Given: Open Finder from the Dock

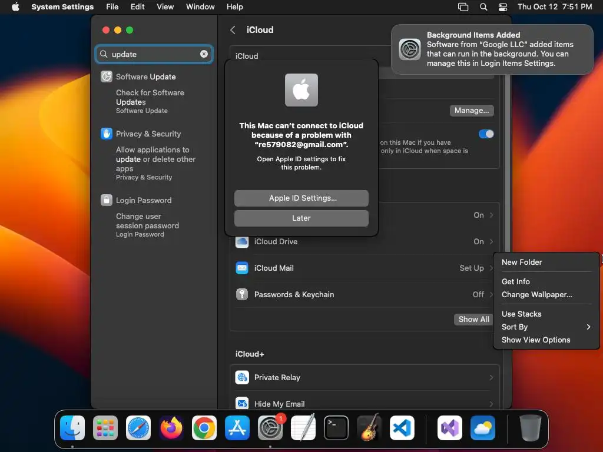Looking at the screenshot, I should 72,428.
